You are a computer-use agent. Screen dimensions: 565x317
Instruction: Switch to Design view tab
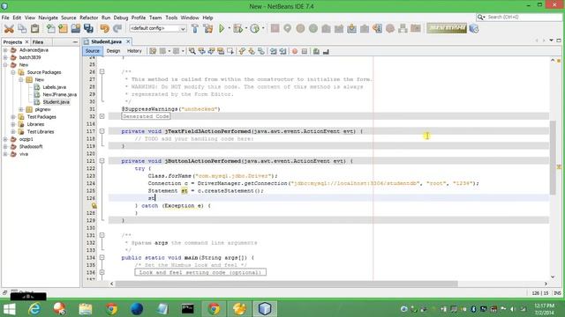click(113, 51)
